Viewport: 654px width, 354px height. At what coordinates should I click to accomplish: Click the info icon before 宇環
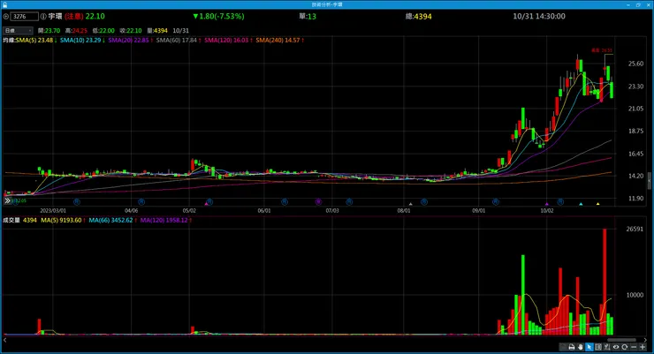(x=43, y=17)
